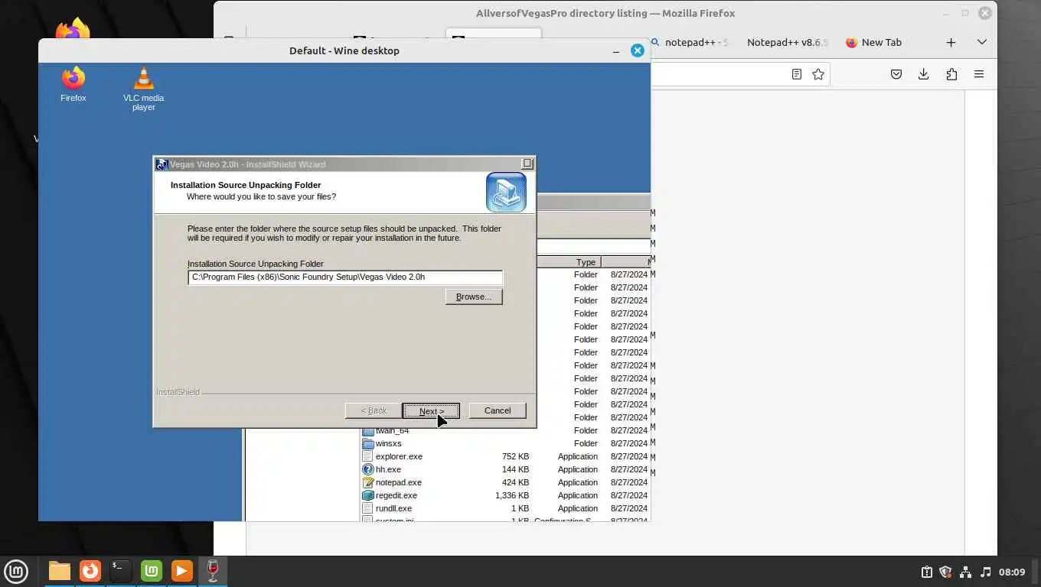
Task: Click Cancel in the InstallShield wizard
Action: pyautogui.click(x=498, y=410)
